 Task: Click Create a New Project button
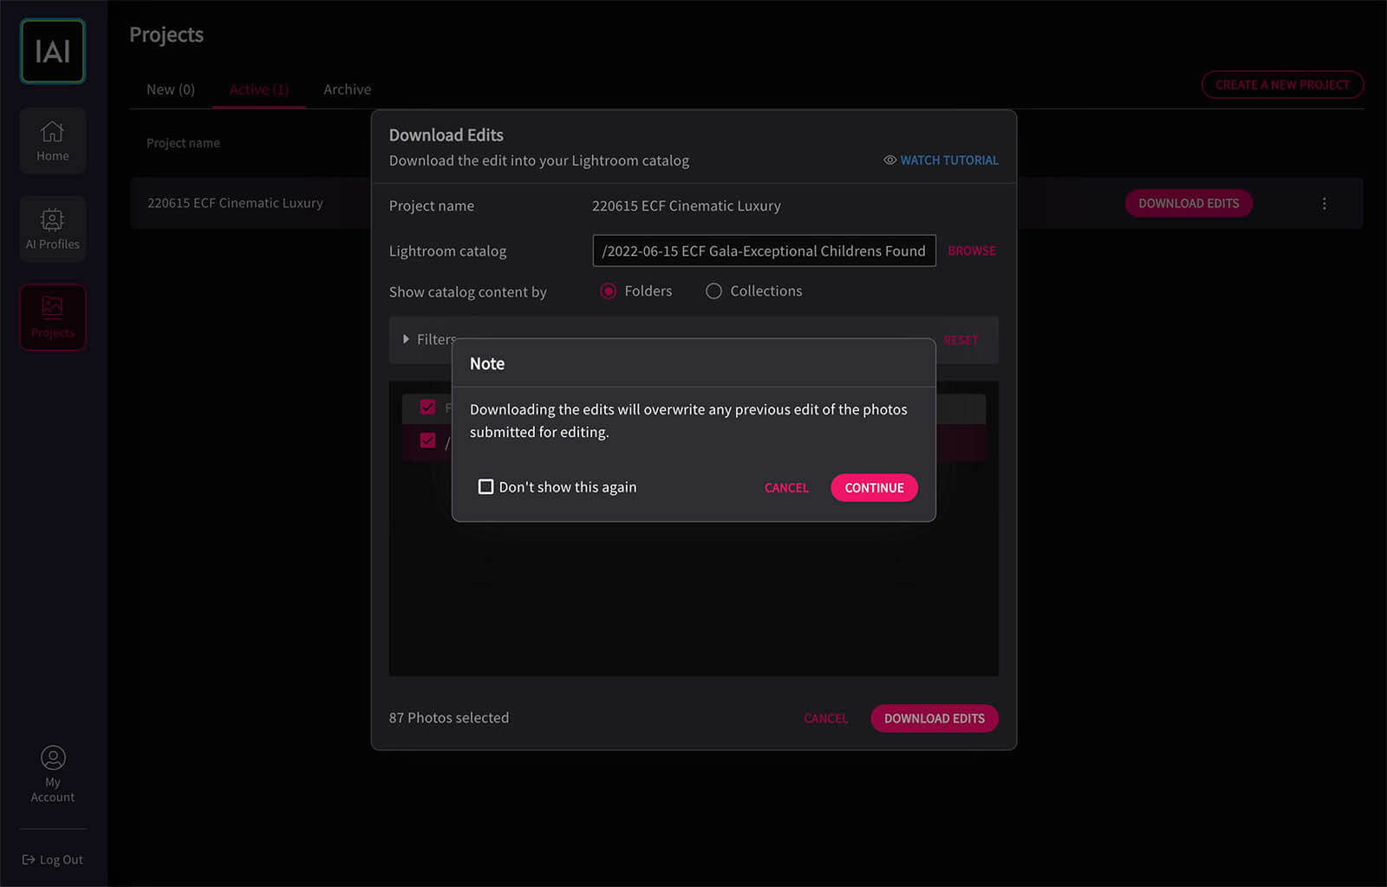pyautogui.click(x=1282, y=85)
